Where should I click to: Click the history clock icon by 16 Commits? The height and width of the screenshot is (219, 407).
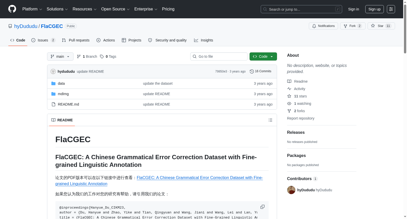[252, 71]
